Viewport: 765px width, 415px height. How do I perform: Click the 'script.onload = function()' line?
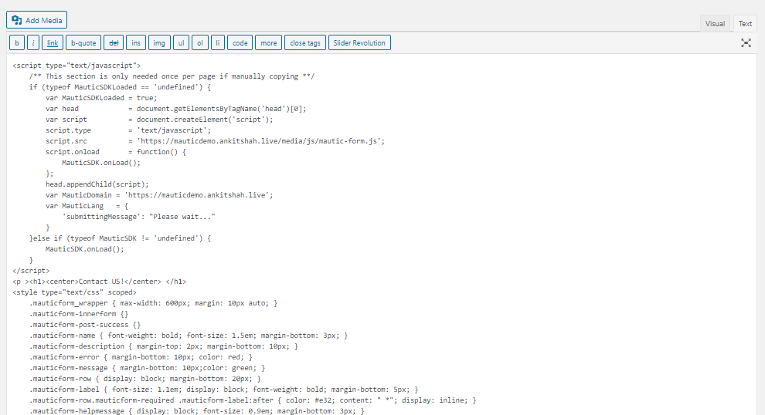coord(116,152)
